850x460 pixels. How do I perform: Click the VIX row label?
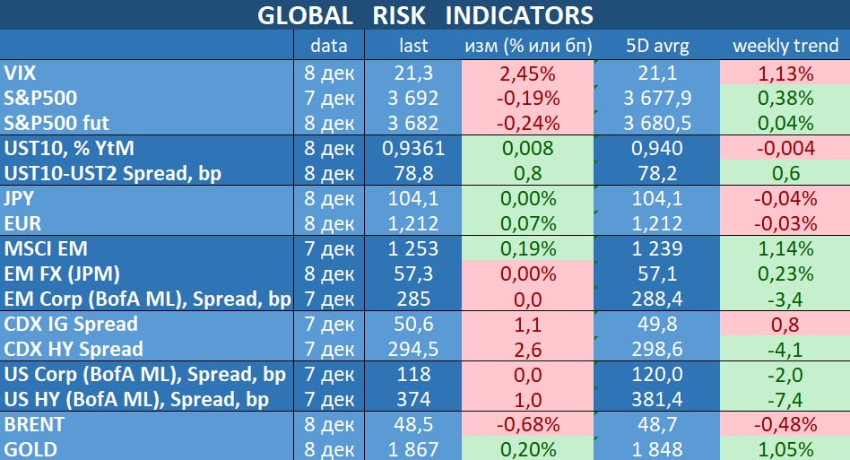point(20,73)
